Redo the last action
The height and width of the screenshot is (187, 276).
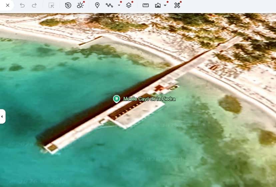[x=34, y=5]
